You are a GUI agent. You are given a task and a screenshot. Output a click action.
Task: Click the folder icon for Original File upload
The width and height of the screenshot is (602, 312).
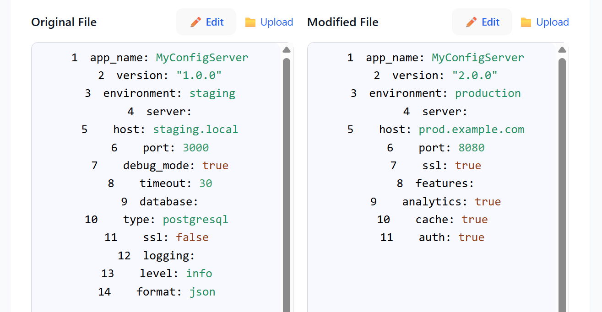pos(250,22)
